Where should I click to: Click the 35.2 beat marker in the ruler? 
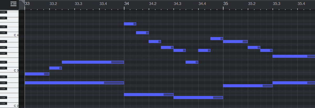[x=251, y=4]
